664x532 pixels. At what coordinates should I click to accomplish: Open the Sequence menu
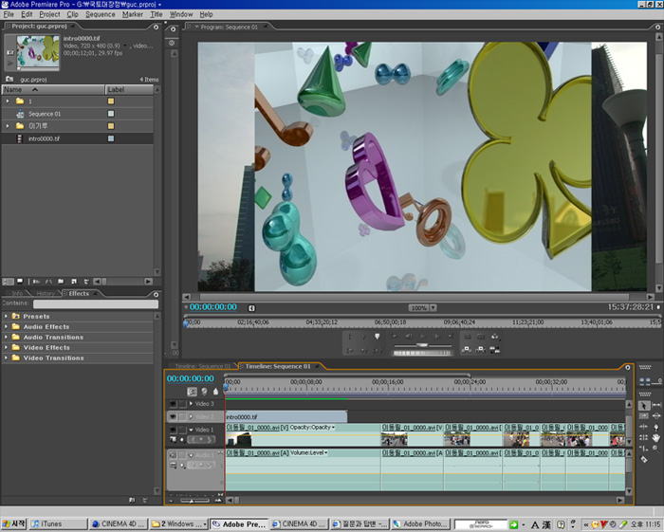(x=101, y=14)
